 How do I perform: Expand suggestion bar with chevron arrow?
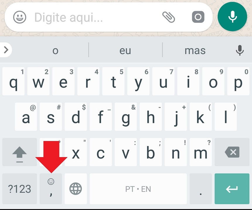(6, 50)
